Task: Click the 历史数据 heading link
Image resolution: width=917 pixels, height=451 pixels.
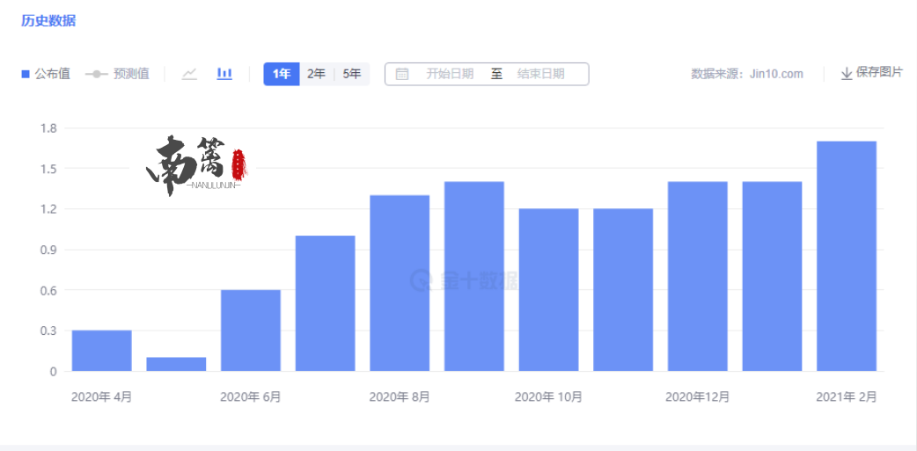Action: point(48,20)
